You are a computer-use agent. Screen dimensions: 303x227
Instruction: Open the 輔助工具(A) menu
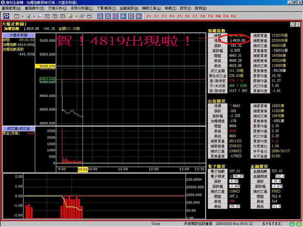[151, 9]
